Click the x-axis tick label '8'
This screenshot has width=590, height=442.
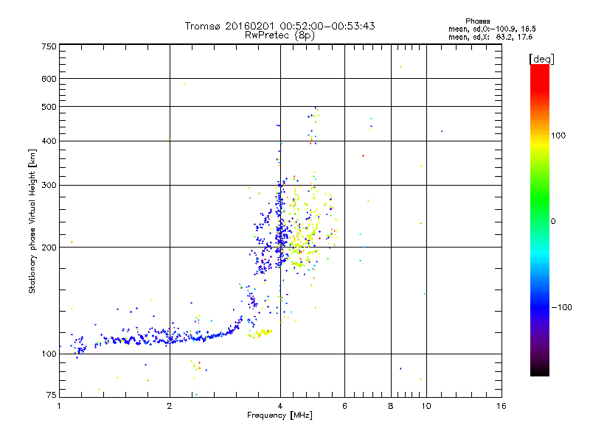click(x=391, y=406)
